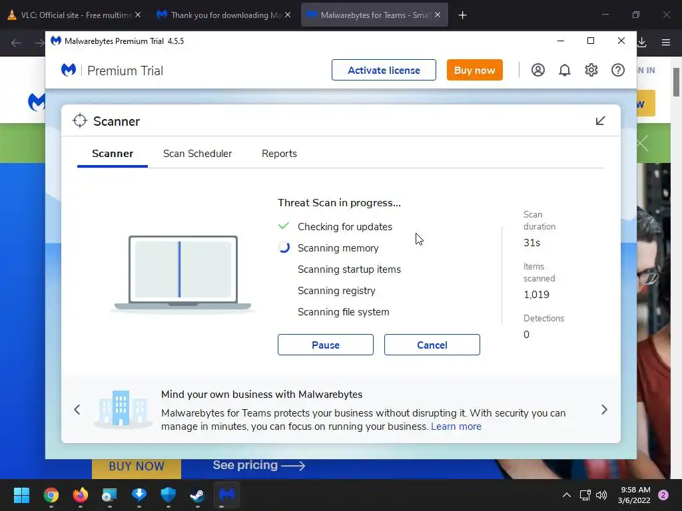Open notification center badge

[663, 495]
